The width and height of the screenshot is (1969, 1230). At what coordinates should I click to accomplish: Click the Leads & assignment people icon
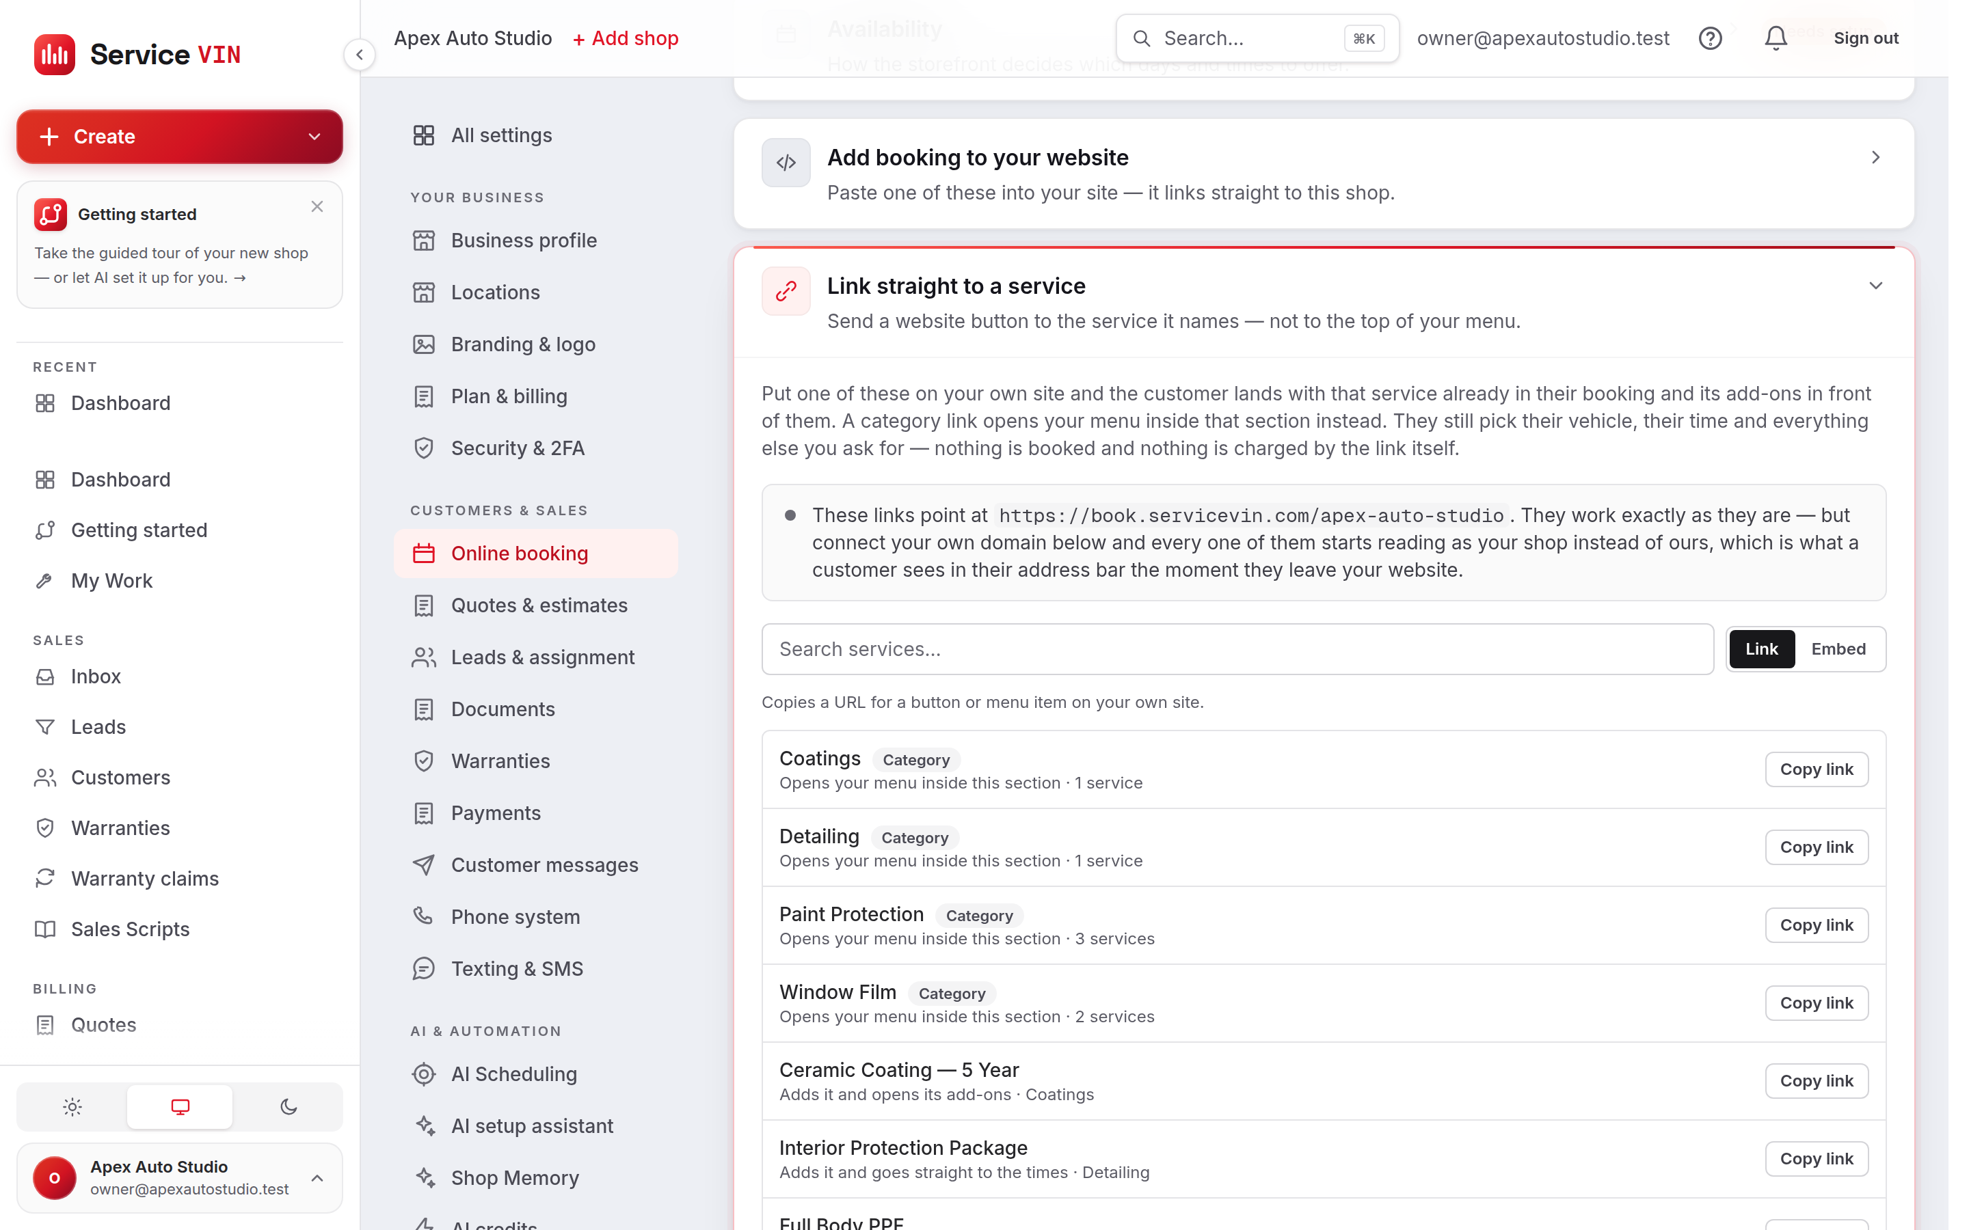[424, 657]
